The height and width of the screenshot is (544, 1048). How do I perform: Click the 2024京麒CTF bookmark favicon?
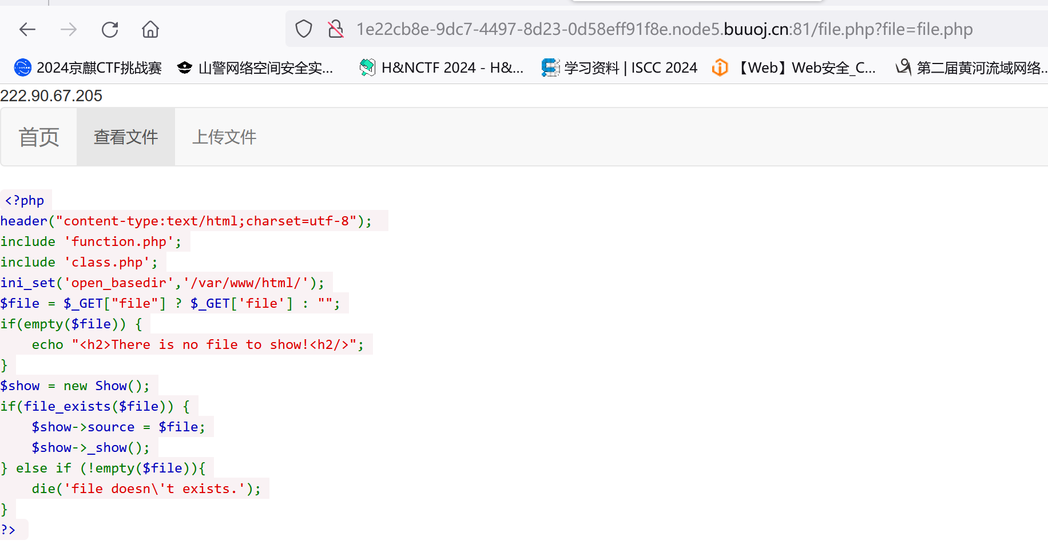click(23, 67)
